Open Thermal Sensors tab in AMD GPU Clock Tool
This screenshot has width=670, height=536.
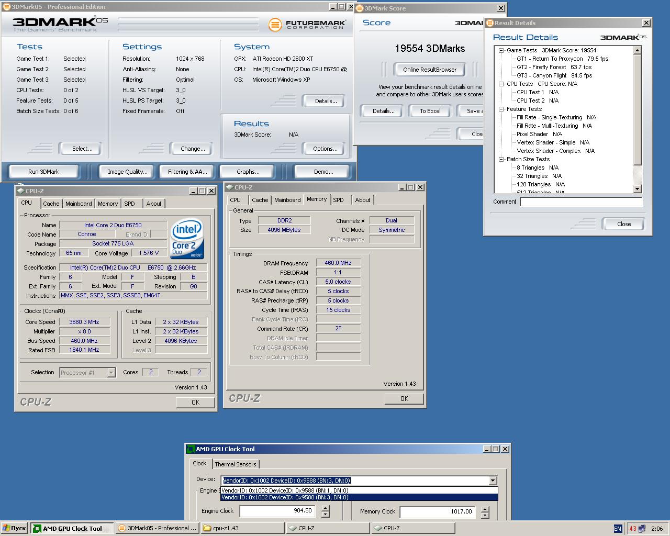tap(236, 464)
